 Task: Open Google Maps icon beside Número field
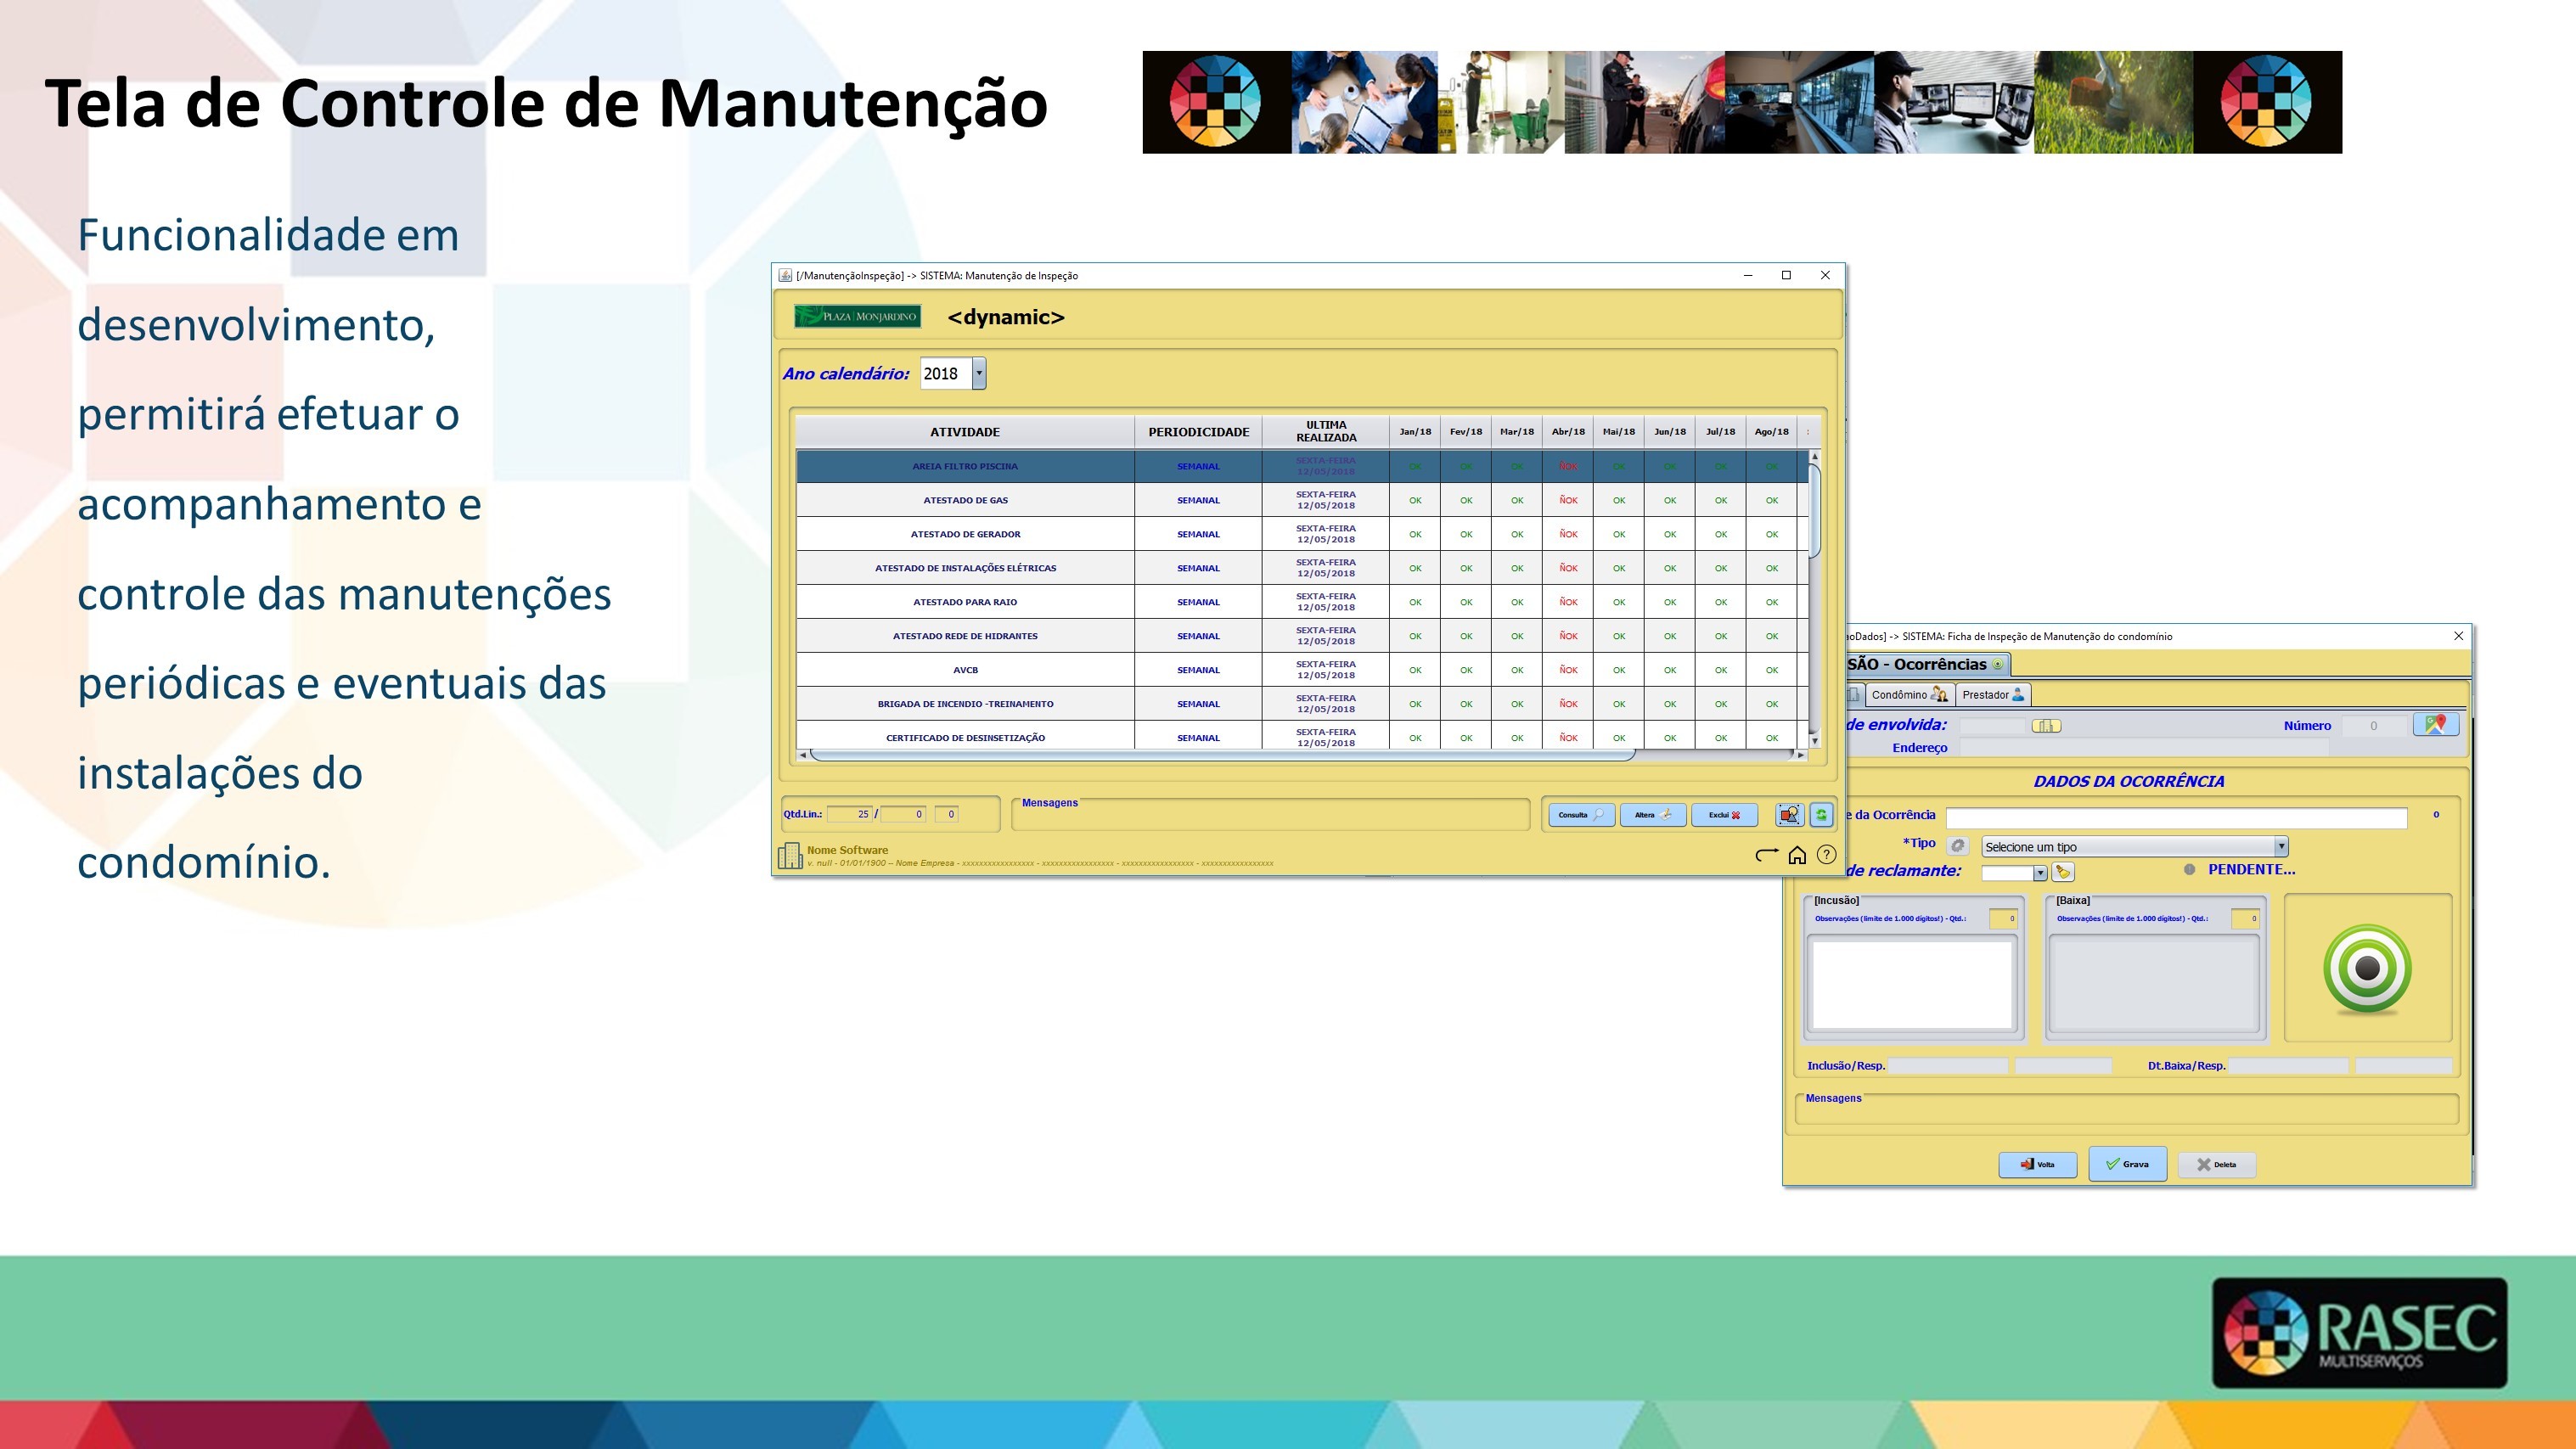[2438, 725]
